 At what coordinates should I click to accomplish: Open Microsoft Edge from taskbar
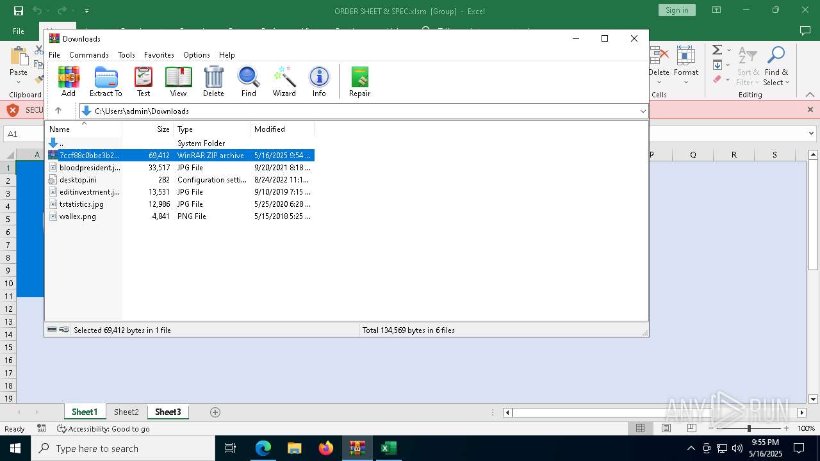(x=263, y=448)
